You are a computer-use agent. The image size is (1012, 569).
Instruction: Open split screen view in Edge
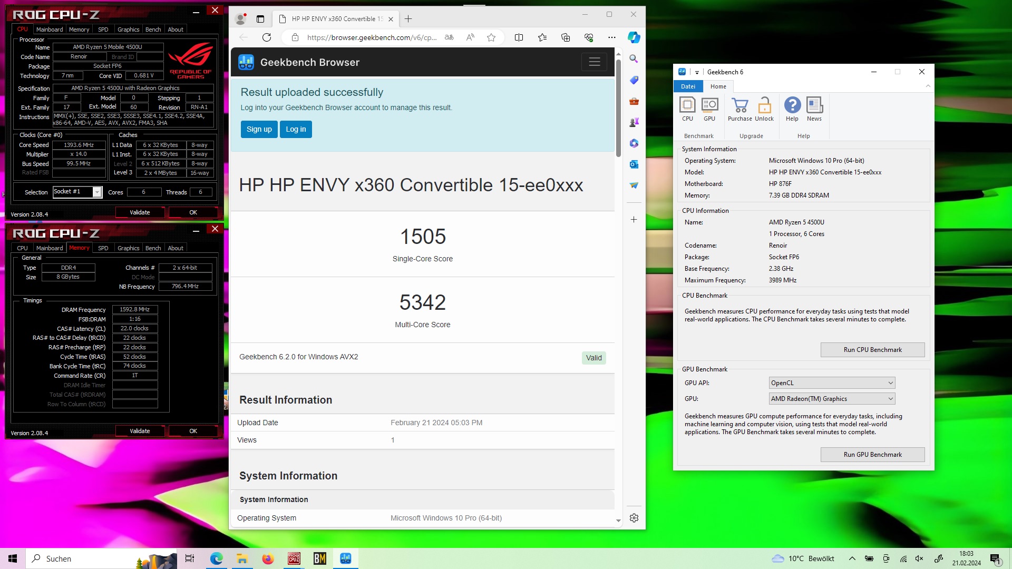(x=519, y=37)
